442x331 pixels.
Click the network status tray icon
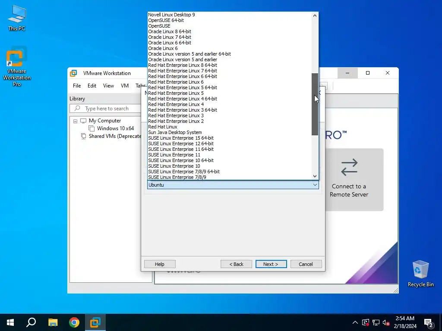coord(376,322)
